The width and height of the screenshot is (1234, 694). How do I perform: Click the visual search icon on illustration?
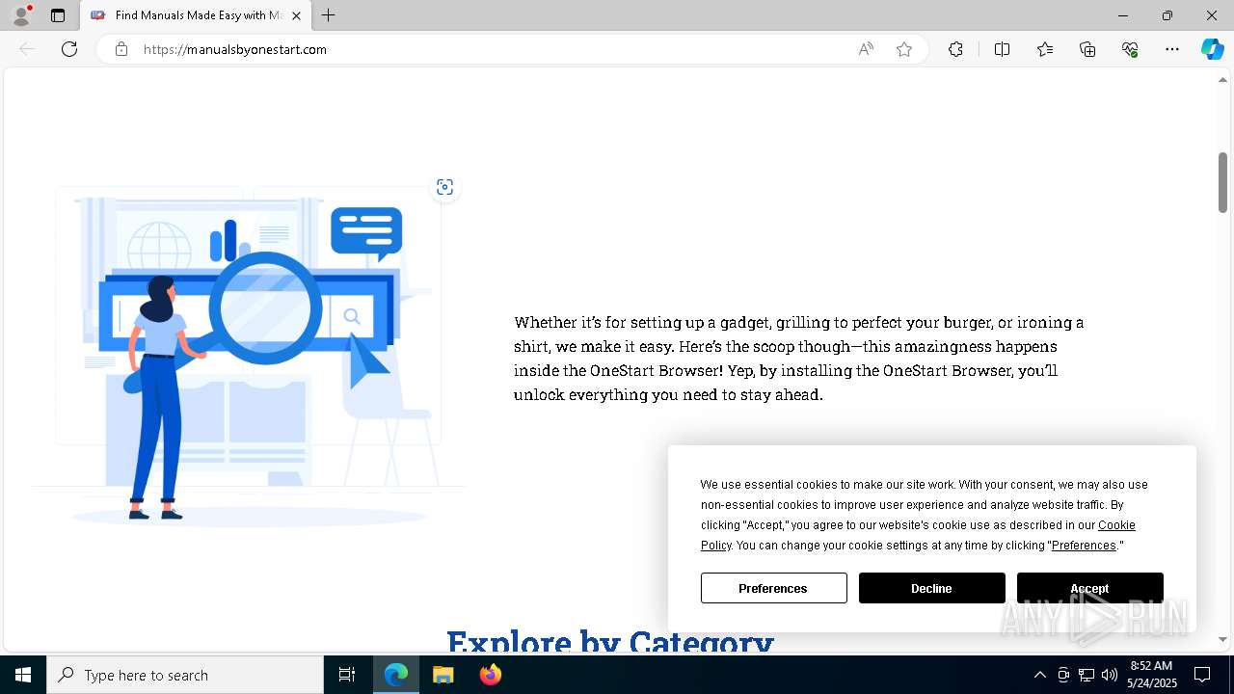coord(444,187)
